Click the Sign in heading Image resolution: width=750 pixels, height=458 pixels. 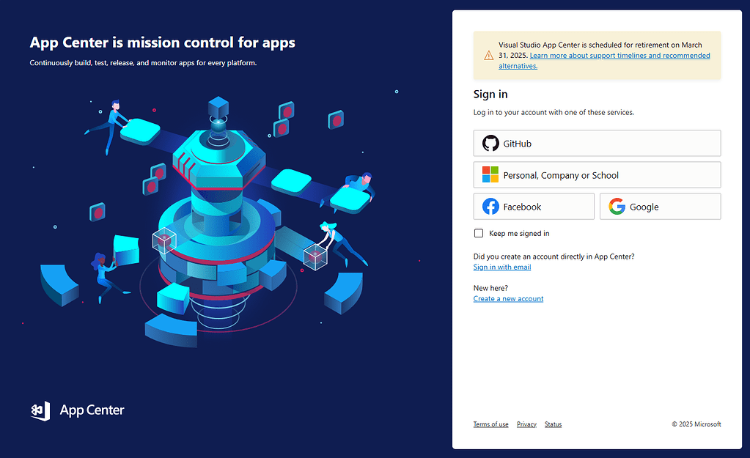pos(490,95)
